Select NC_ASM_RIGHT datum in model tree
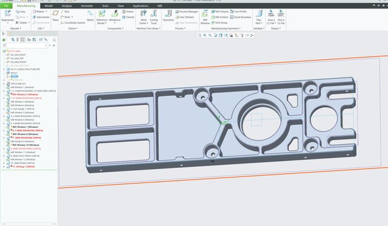The width and height of the screenshot is (388, 226). point(18,55)
